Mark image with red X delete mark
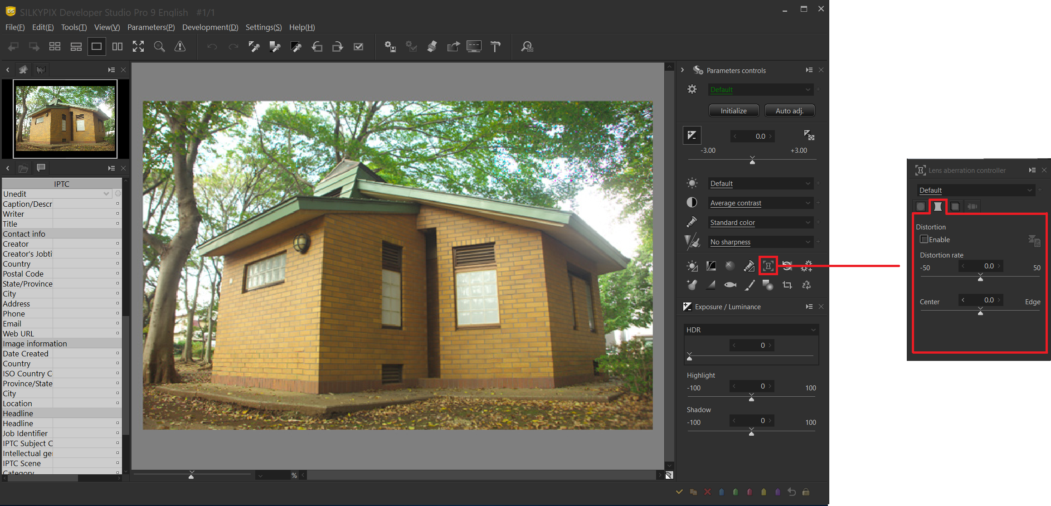1051x506 pixels. [707, 492]
